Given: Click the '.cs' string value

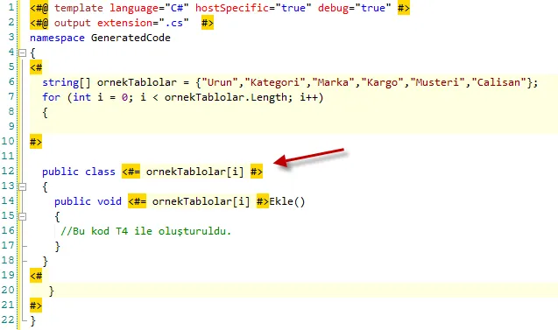Looking at the screenshot, I should [173, 23].
